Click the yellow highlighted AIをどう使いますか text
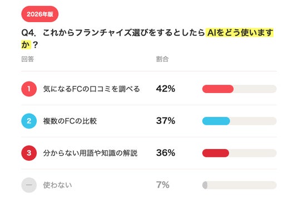This screenshot has width=298, height=205. 240,33
